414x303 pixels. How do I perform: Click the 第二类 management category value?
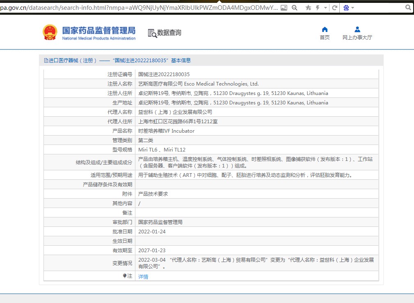pos(146,140)
